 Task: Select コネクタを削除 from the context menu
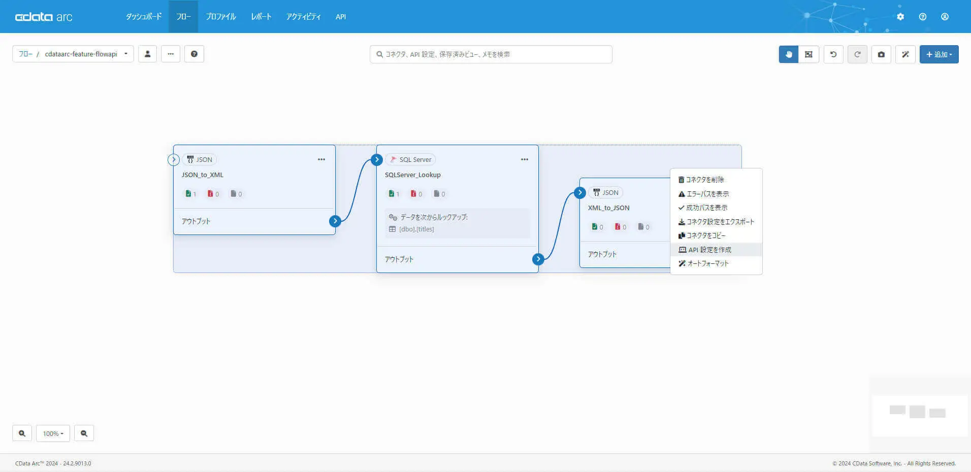click(716, 180)
